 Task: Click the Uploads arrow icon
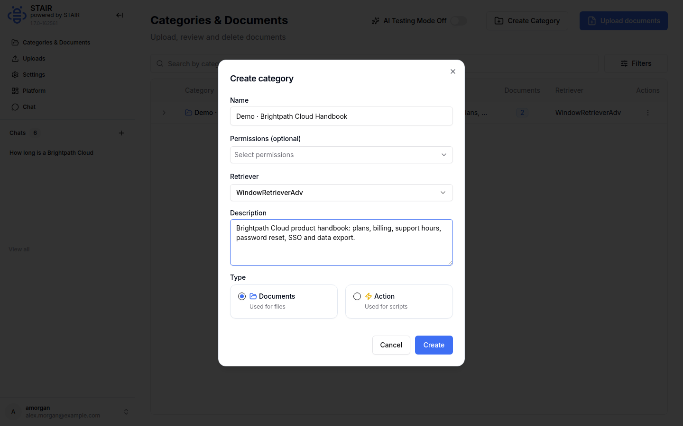(15, 59)
